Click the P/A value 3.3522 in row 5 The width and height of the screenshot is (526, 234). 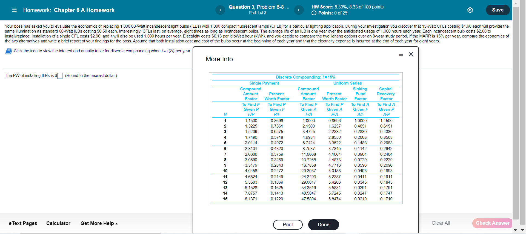pos(335,143)
